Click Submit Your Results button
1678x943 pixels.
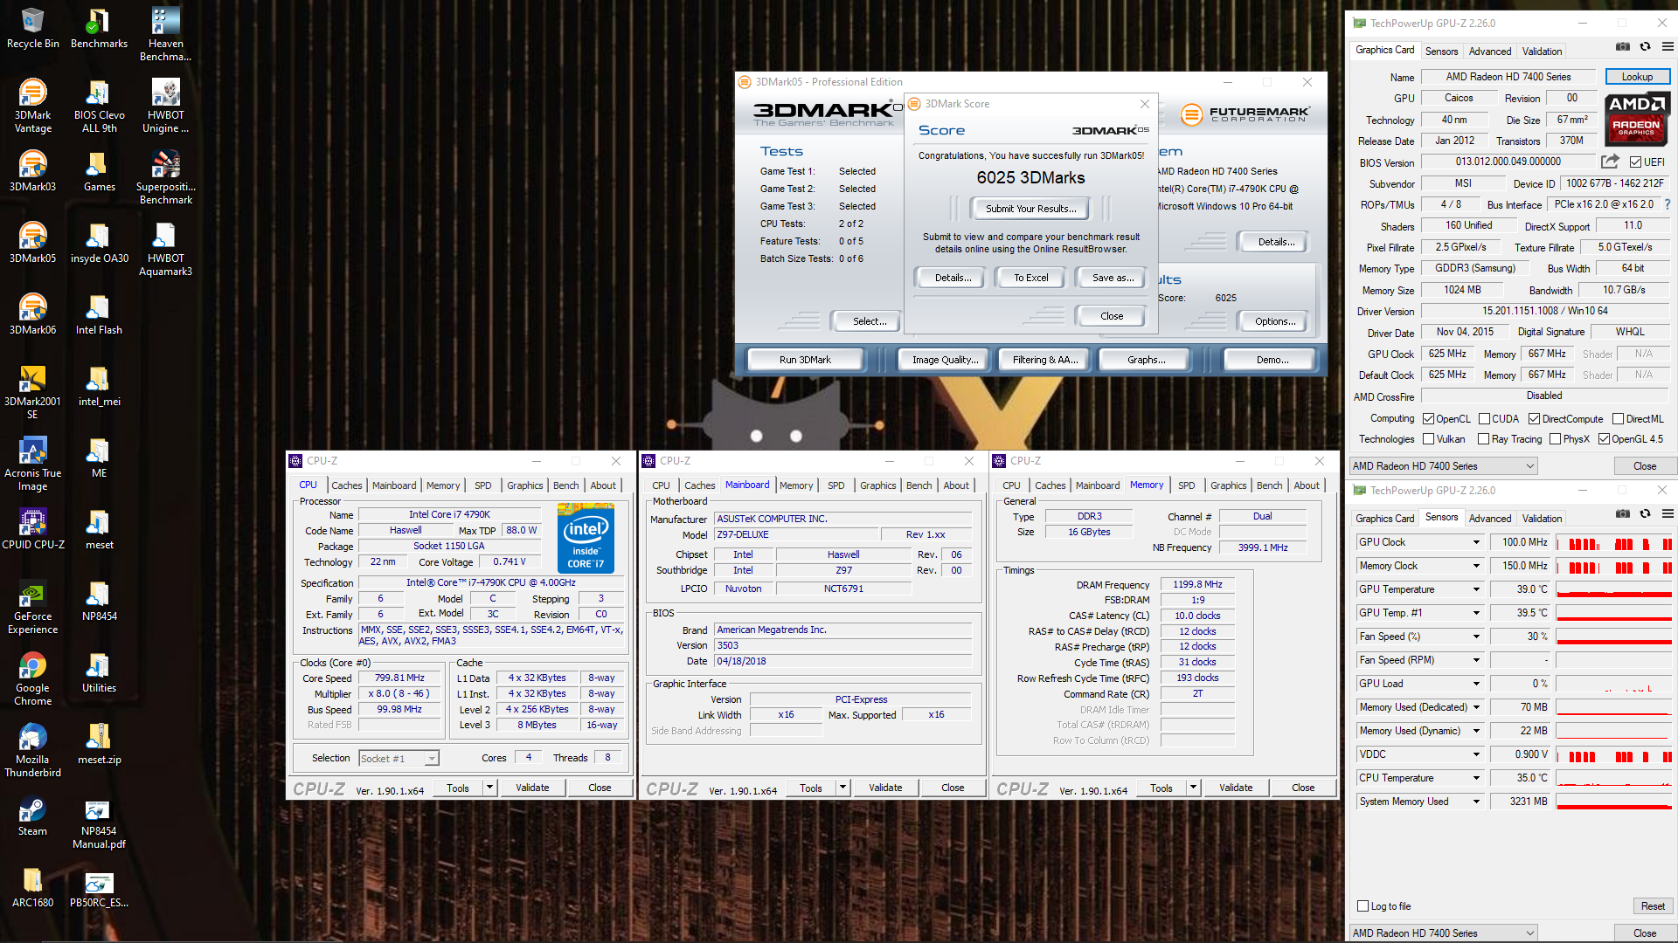point(1030,209)
